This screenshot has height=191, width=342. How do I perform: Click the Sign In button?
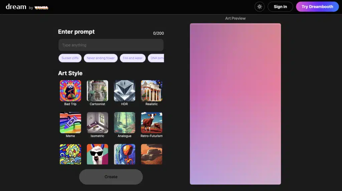click(280, 7)
